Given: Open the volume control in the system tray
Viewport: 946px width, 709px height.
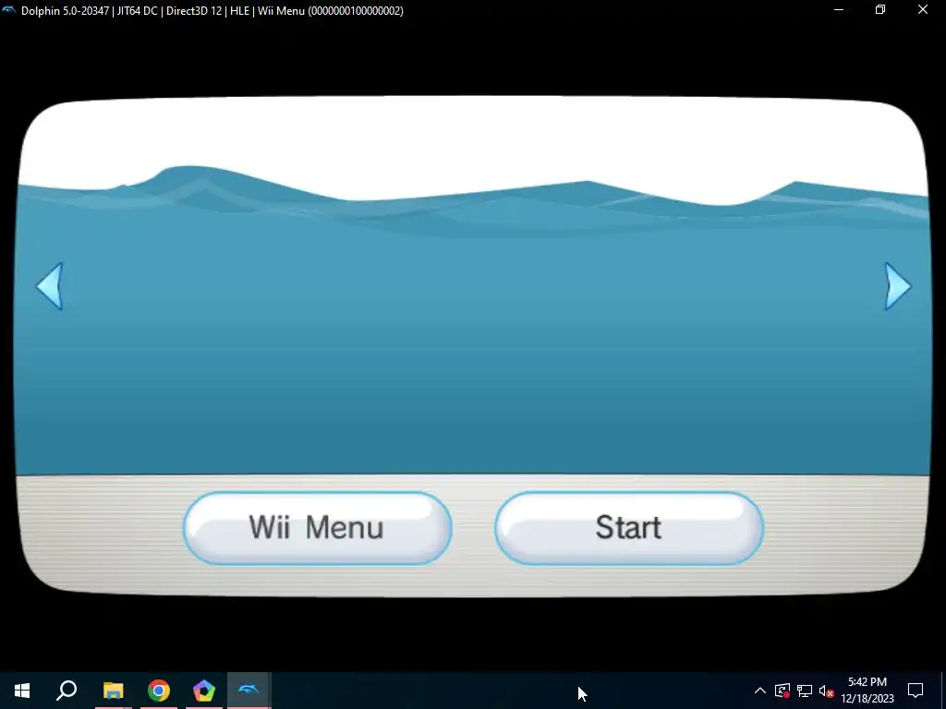Looking at the screenshot, I should pos(826,691).
